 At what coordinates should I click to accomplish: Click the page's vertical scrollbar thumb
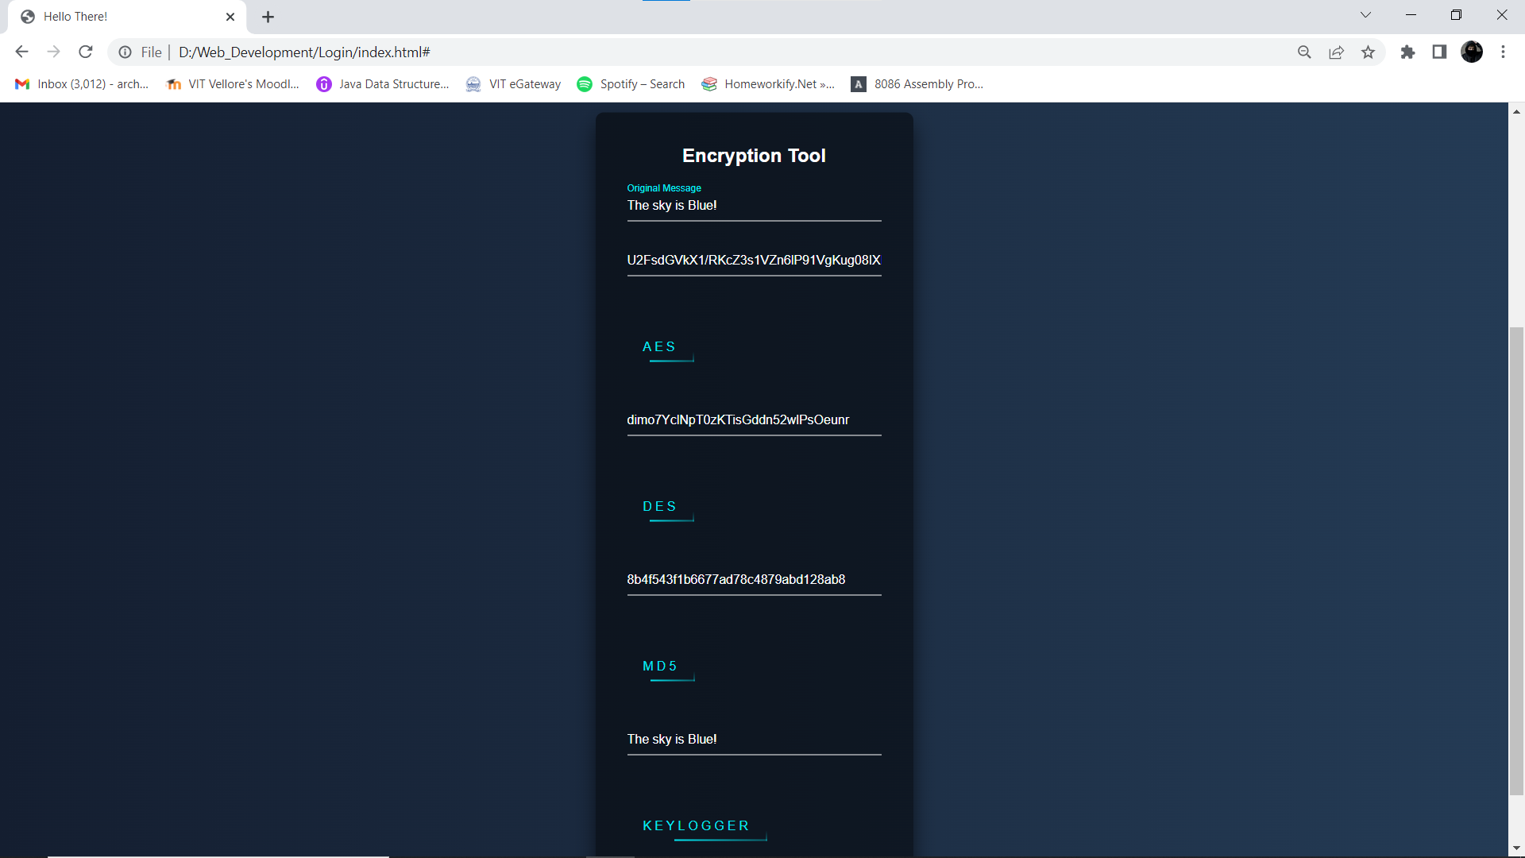point(1516,560)
